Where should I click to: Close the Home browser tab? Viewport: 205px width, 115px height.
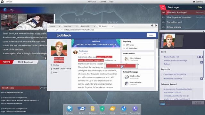click(59, 26)
